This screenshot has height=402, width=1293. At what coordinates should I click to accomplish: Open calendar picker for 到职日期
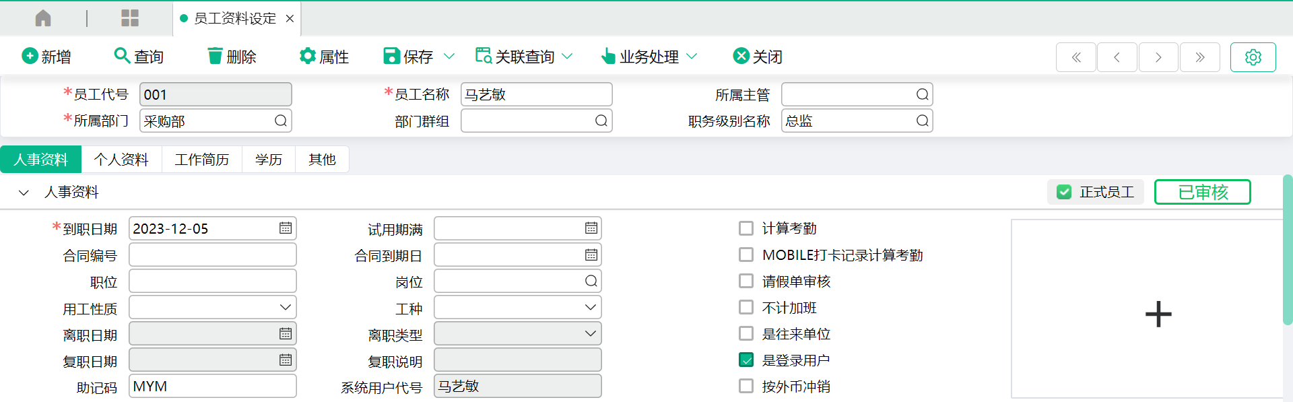tap(286, 228)
